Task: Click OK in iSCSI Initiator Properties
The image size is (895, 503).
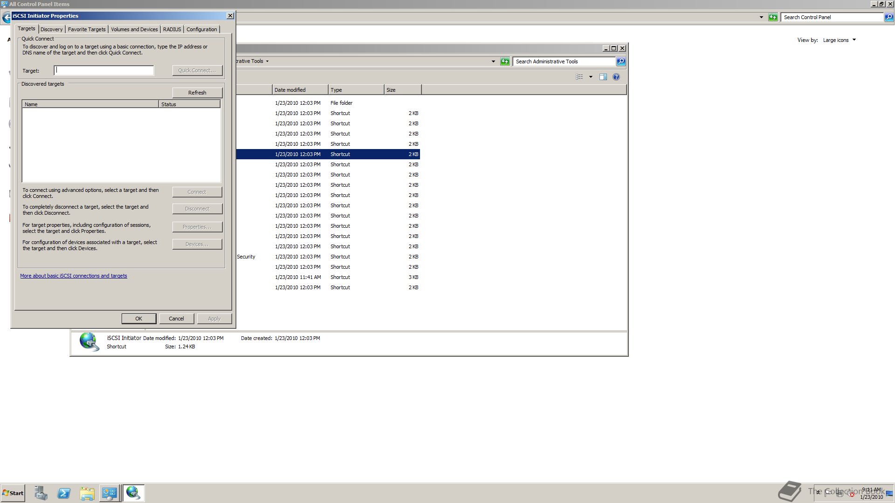Action: click(138, 319)
